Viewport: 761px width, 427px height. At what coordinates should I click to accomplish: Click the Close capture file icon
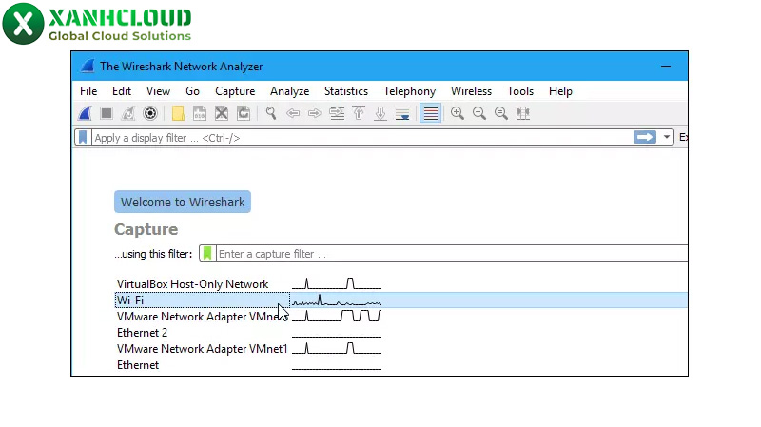tap(222, 113)
